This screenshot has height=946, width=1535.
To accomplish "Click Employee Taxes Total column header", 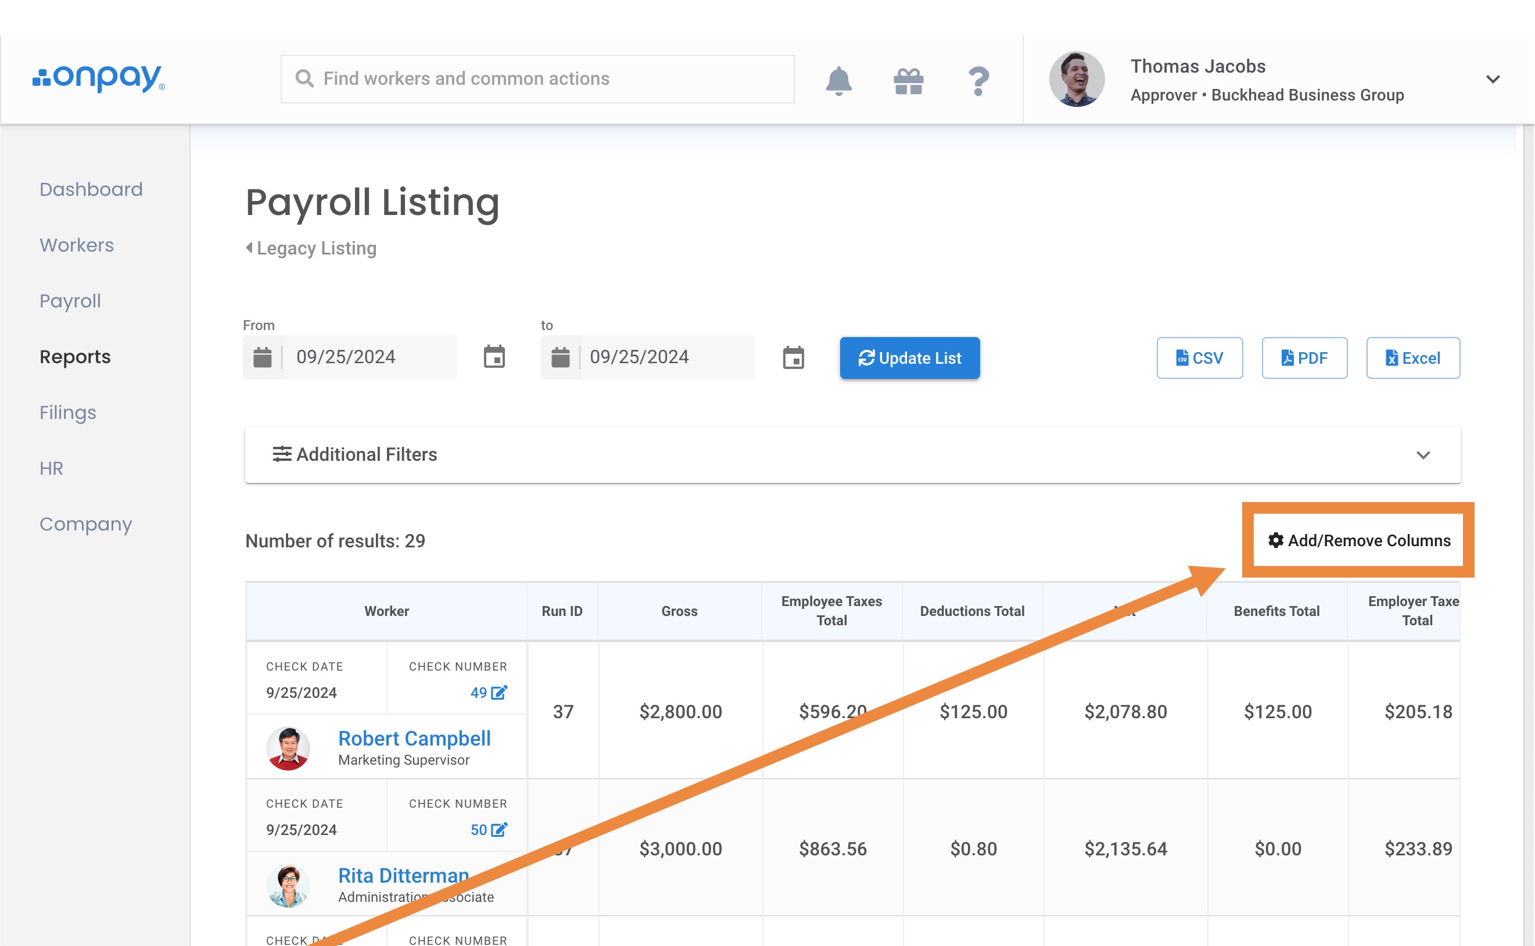I will (x=832, y=611).
